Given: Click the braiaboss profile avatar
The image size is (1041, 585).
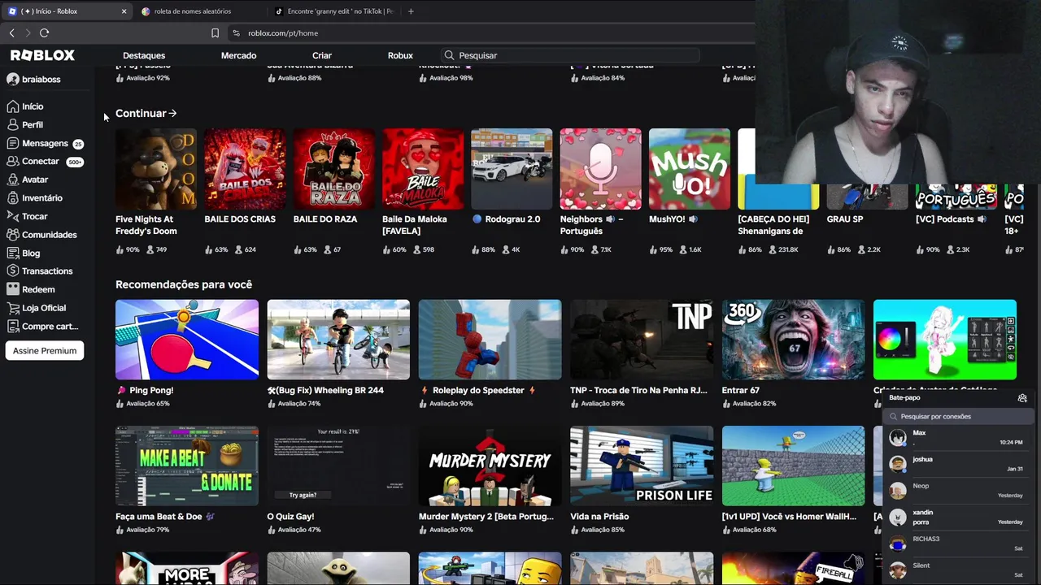Looking at the screenshot, I should [x=12, y=79].
